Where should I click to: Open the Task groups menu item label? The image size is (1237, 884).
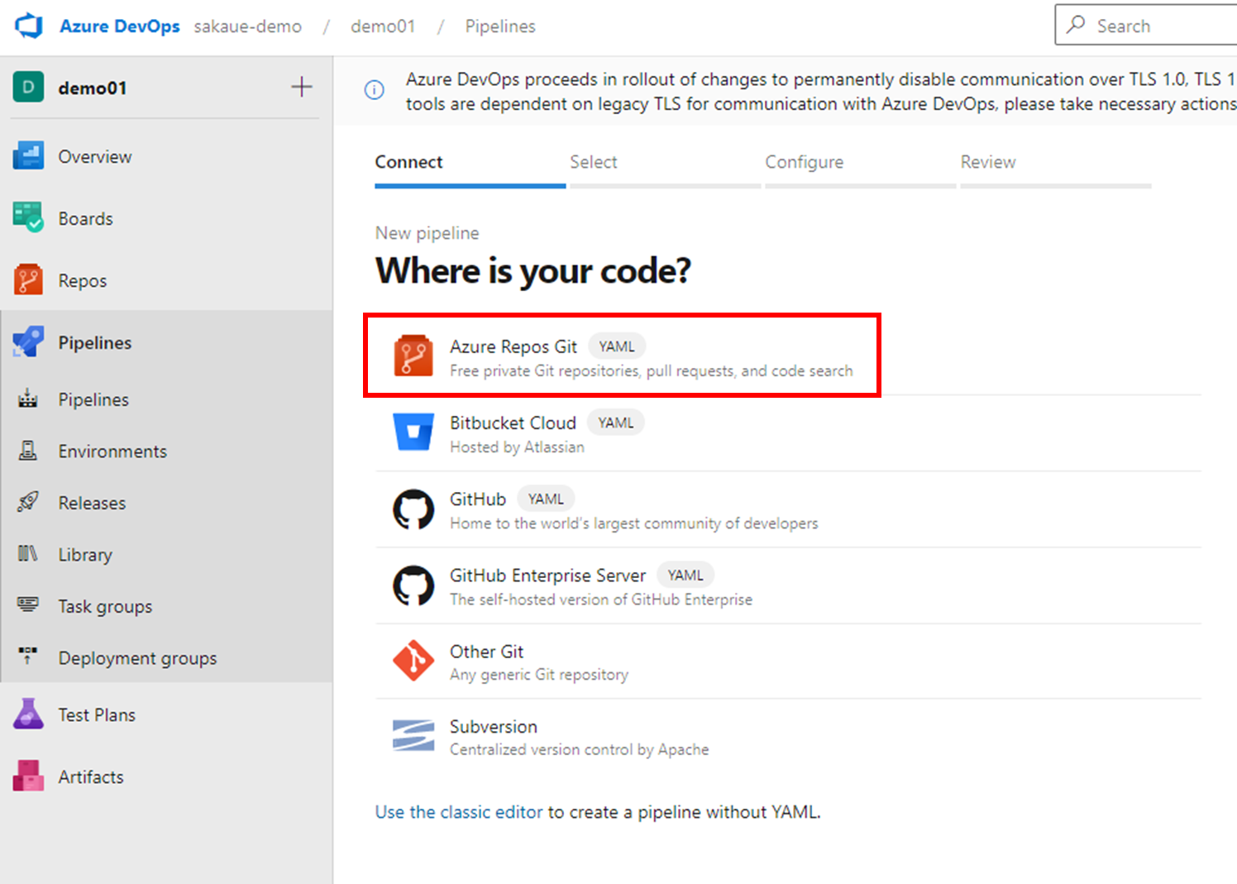(x=105, y=606)
